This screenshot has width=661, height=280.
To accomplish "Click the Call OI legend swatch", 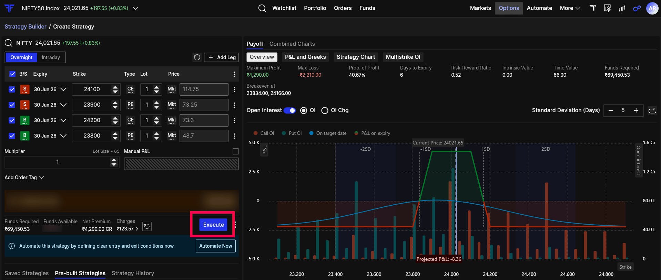I will click(255, 133).
